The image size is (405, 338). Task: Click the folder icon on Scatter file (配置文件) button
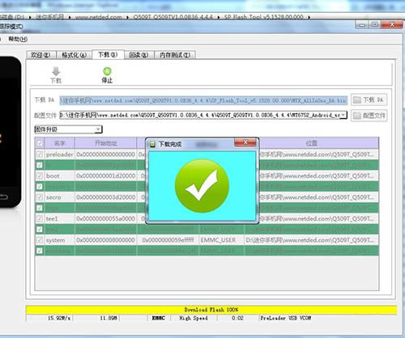[x=357, y=116]
